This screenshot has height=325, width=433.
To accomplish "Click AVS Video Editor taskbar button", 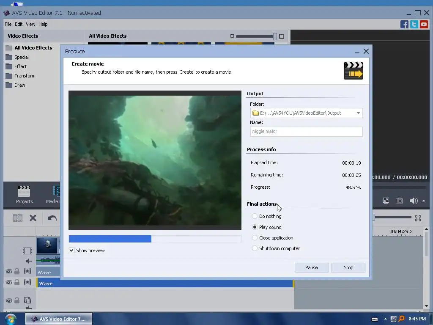I will point(58,319).
